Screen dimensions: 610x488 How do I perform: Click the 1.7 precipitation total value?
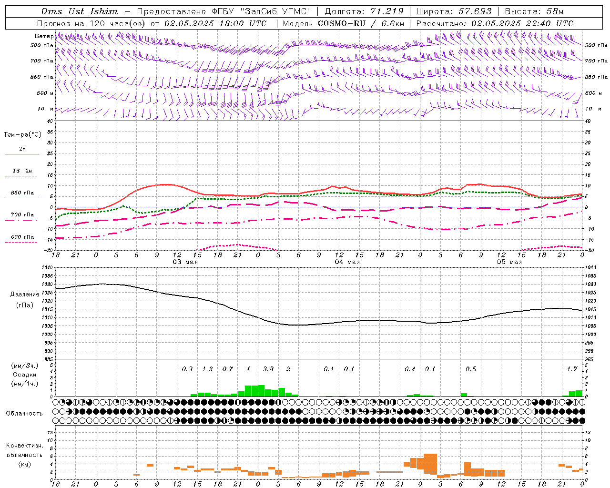tap(572, 369)
